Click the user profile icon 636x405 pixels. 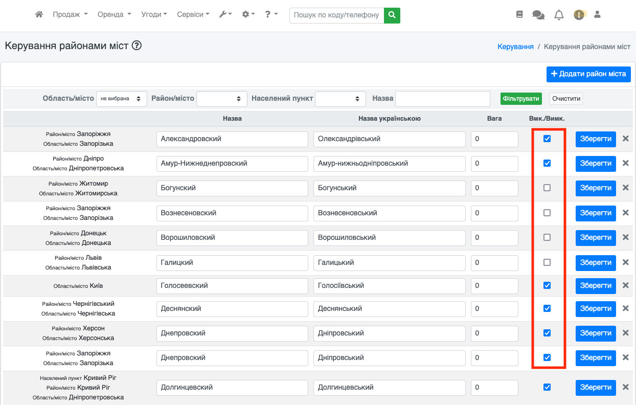click(x=597, y=15)
